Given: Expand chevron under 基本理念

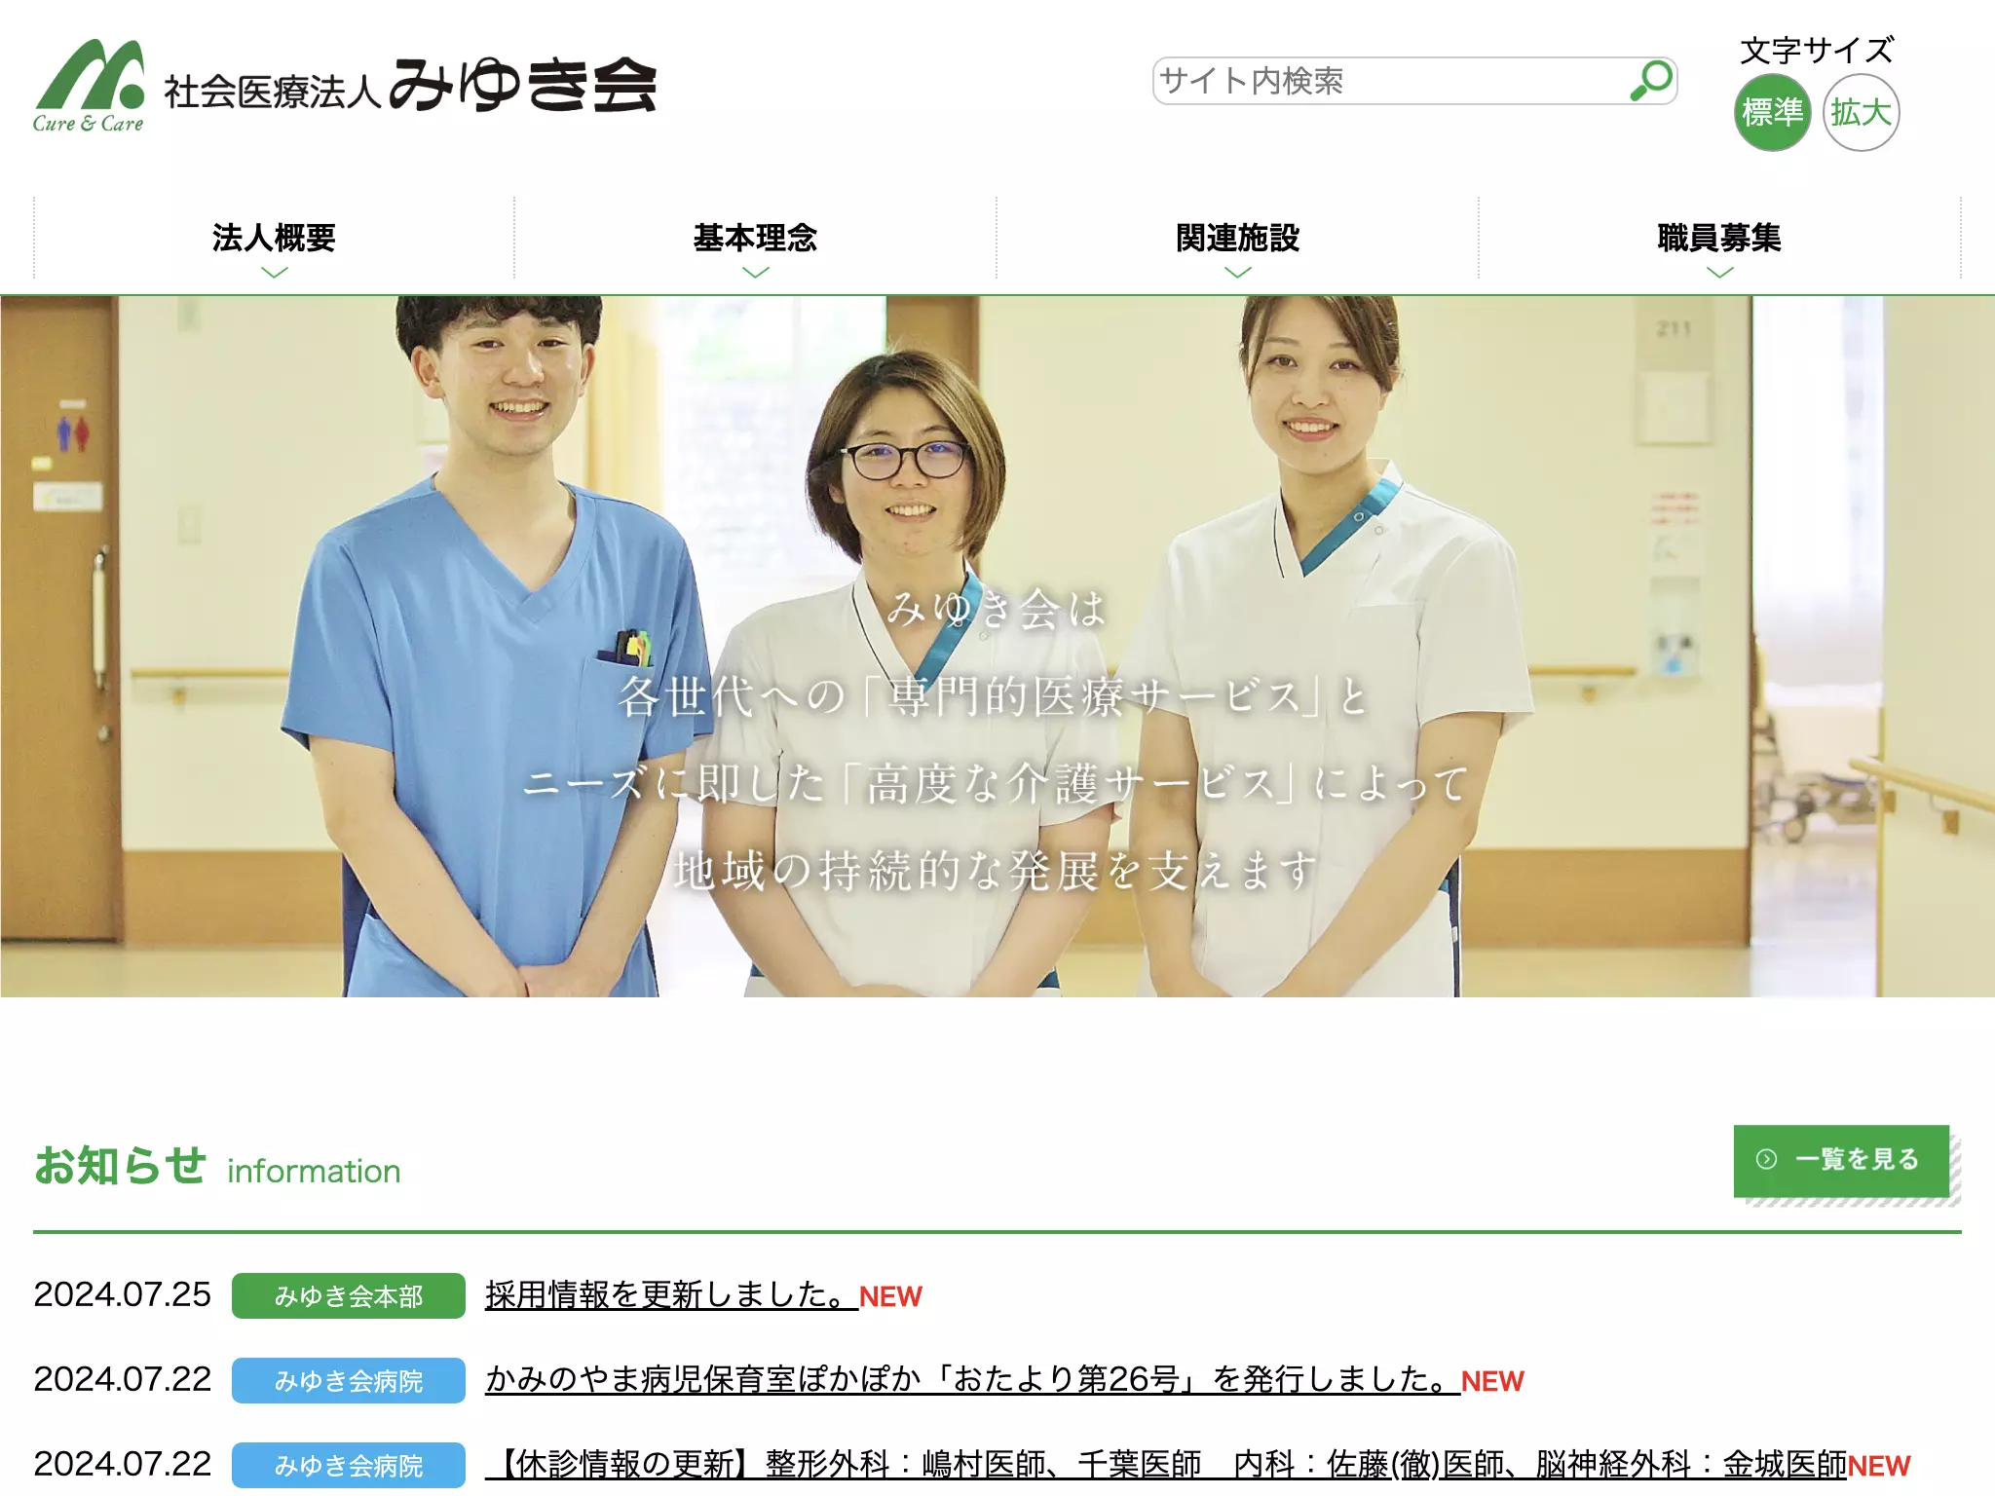Looking at the screenshot, I should [756, 273].
